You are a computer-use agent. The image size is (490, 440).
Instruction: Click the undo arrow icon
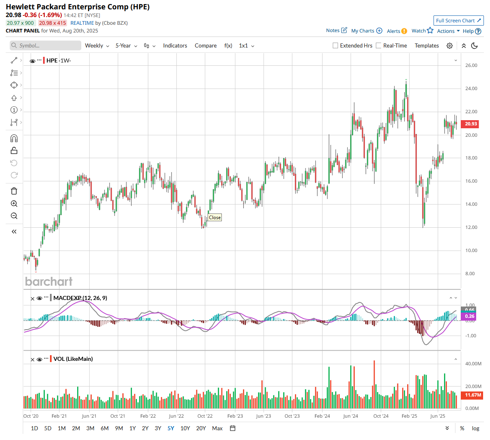[14, 163]
